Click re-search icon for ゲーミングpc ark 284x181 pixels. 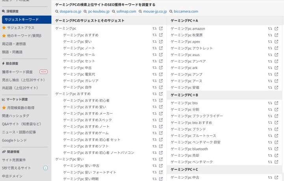click(270, 68)
